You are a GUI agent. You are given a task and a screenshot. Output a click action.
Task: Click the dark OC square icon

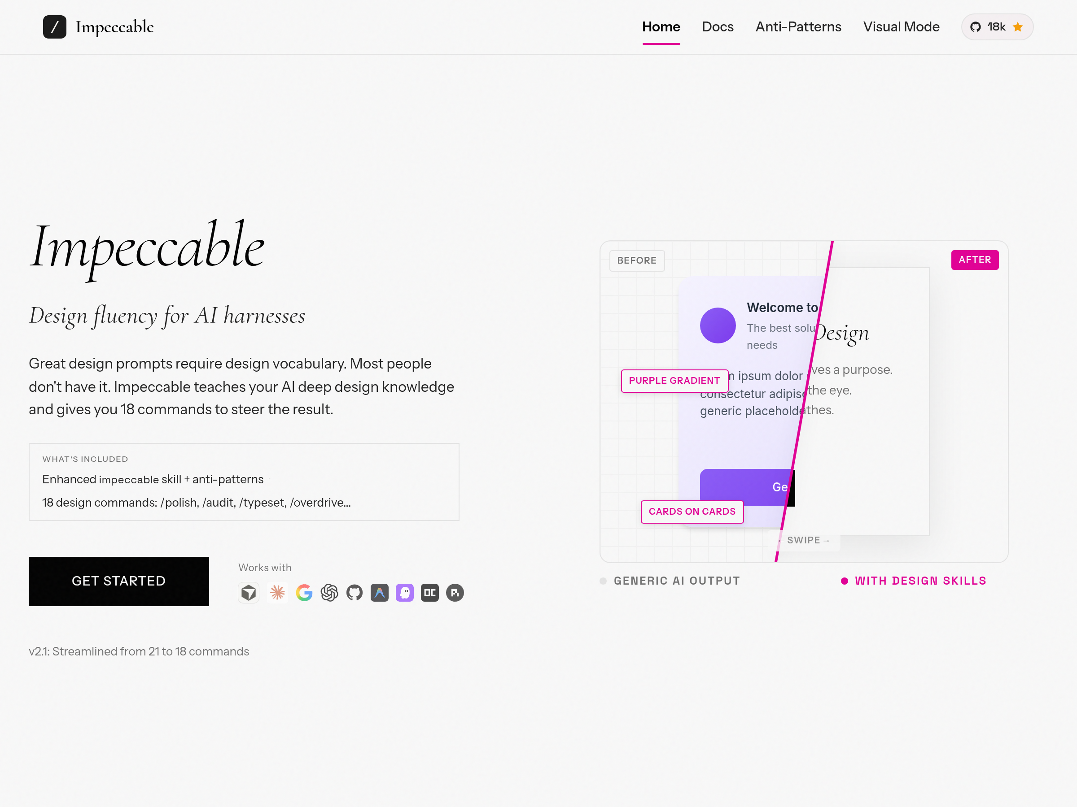(430, 593)
